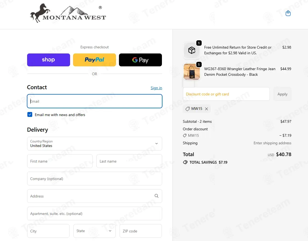The height and width of the screenshot is (241, 308).
Task: Click the Sign in link
Action: [x=156, y=88]
